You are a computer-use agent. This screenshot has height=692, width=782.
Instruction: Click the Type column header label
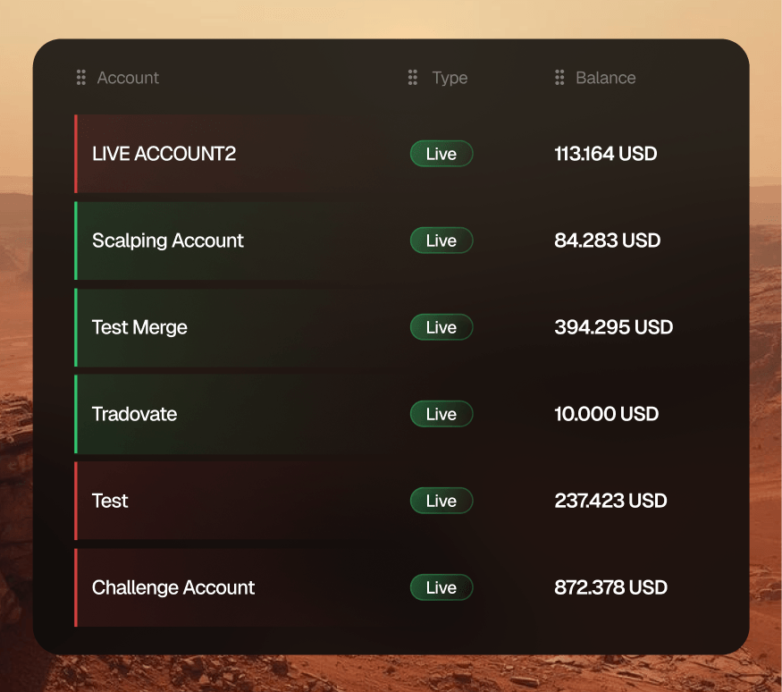450,78
